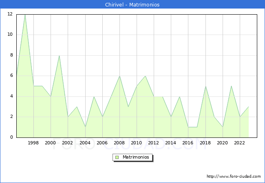Image resolution: width=265 pixels, height=183 pixels.
Task: Click the 2021 peak at value 5
Action: (231, 86)
